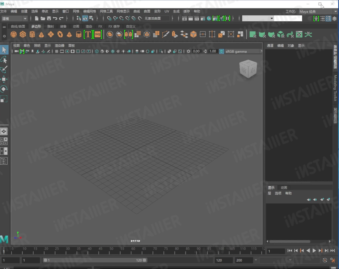Create a polygon sphere from shelf
Screen dimensions: 339x269
coord(13,34)
